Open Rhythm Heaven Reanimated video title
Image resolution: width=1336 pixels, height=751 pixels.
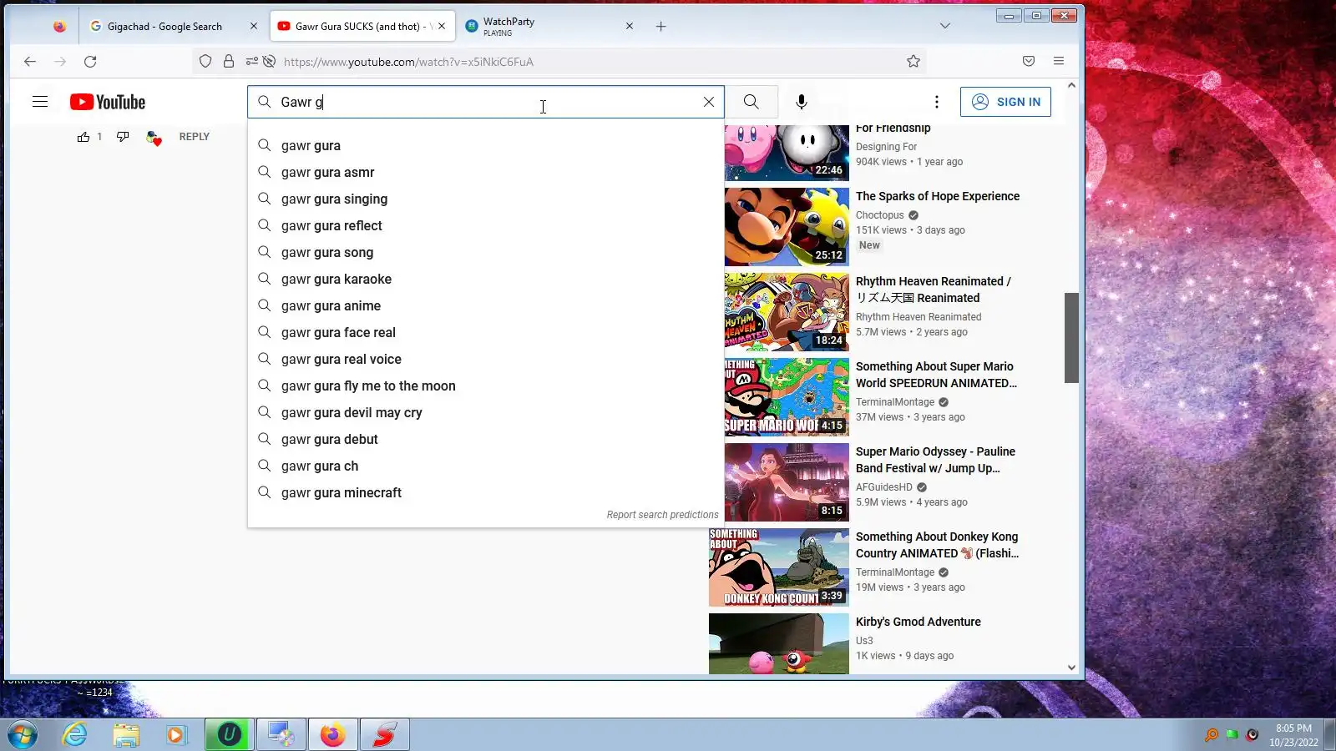coord(934,290)
